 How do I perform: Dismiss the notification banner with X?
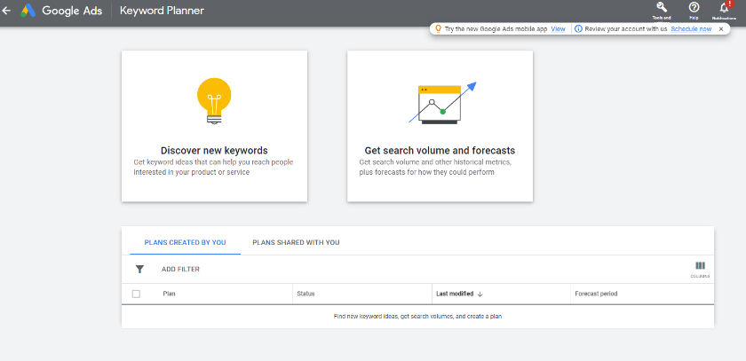tap(721, 29)
